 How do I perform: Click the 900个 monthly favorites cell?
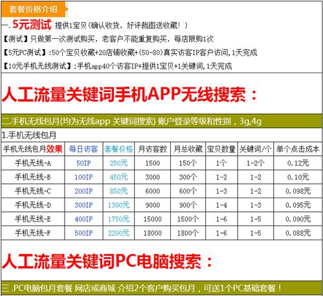188,205
